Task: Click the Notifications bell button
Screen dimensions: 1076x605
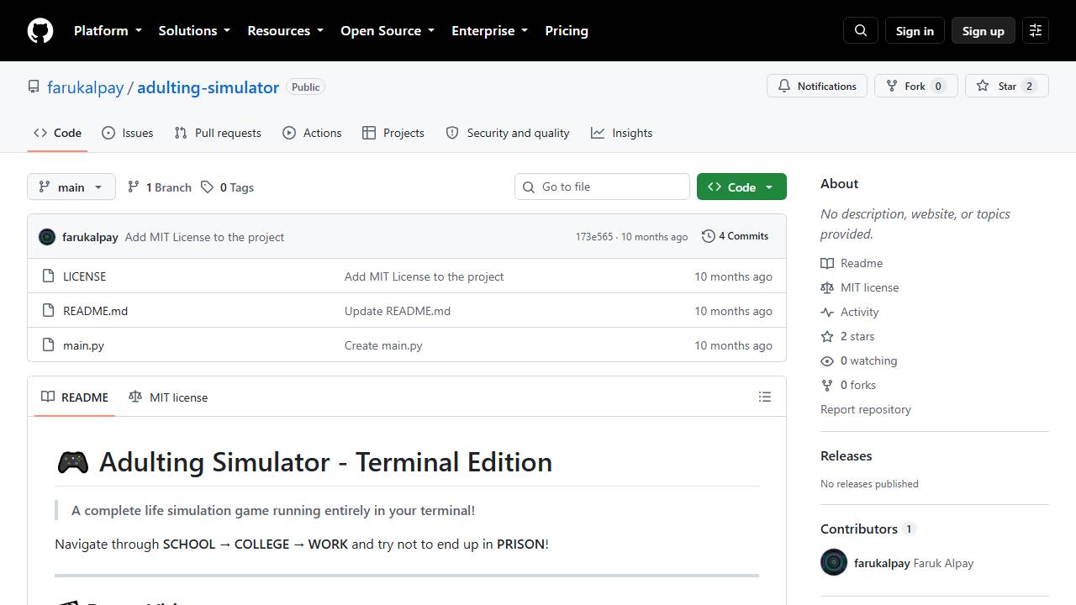Action: pos(817,86)
